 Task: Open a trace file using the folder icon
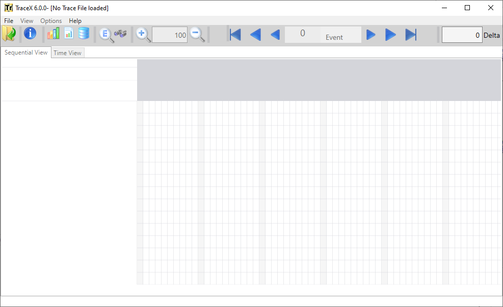[x=9, y=34]
